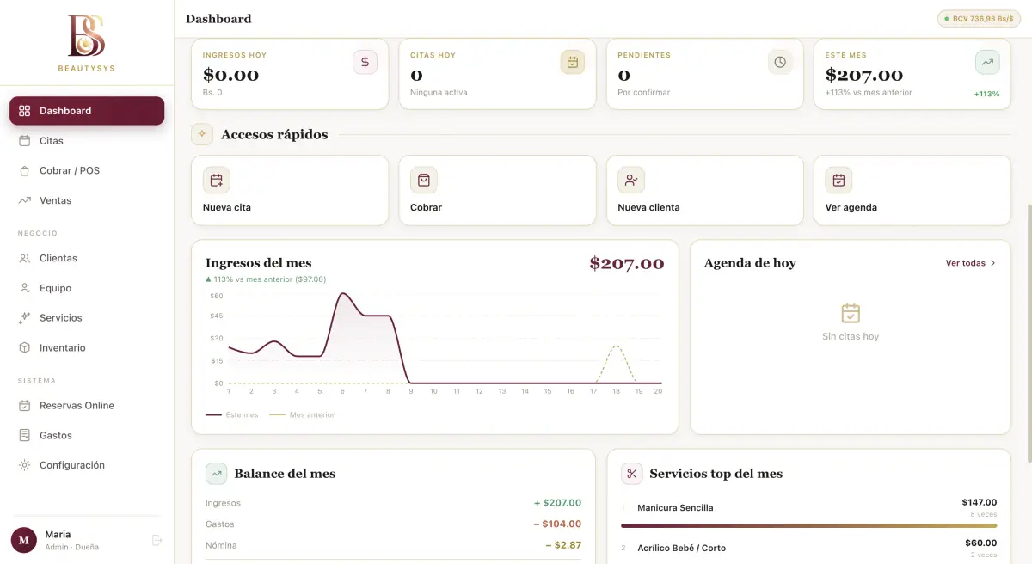Click the Cobrar bag icon in quick access

(424, 181)
